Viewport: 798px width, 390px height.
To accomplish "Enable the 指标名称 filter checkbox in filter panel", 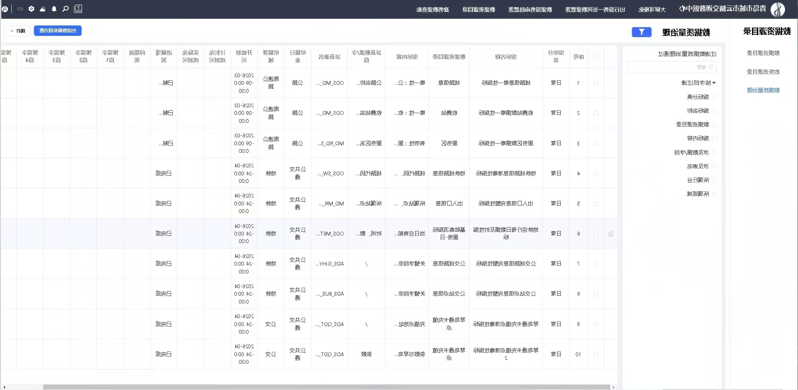I will (x=714, y=111).
